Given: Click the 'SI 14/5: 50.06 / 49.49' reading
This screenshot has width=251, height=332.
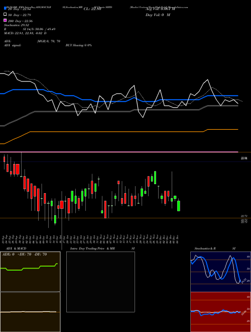Looking at the screenshot, I should [x=39, y=29].
